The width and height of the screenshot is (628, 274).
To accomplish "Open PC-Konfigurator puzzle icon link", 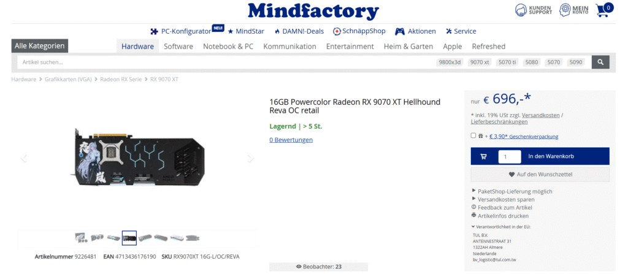I will point(154,31).
